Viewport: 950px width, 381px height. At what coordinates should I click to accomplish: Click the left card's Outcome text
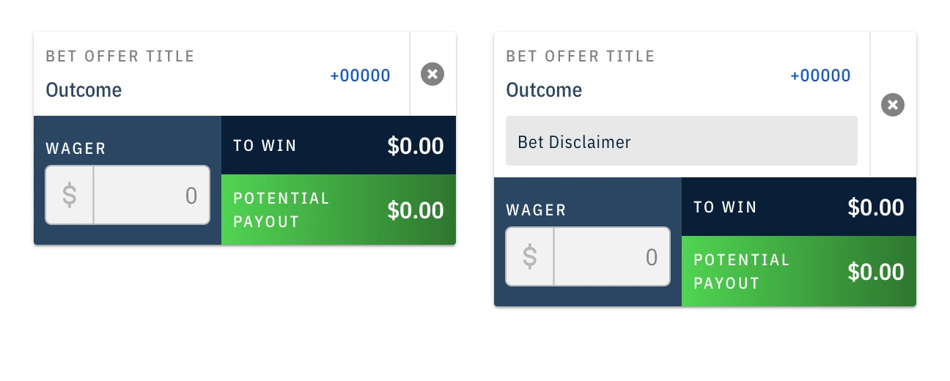point(84,90)
